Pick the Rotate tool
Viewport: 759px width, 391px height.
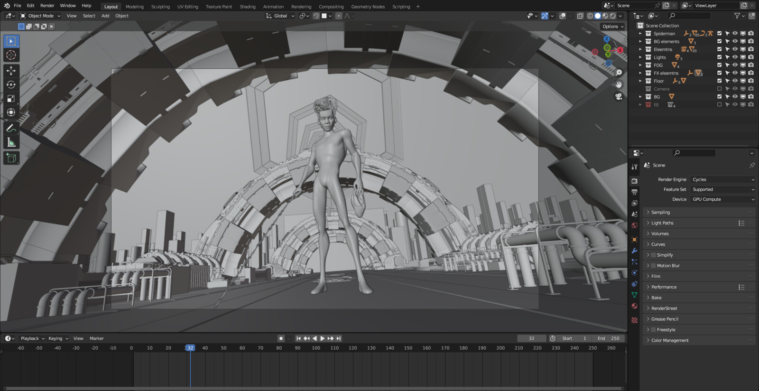pos(11,84)
